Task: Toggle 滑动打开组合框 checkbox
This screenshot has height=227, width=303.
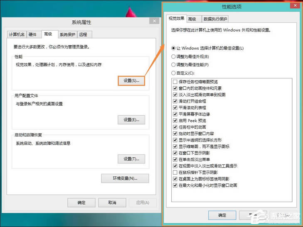Action: point(175,101)
